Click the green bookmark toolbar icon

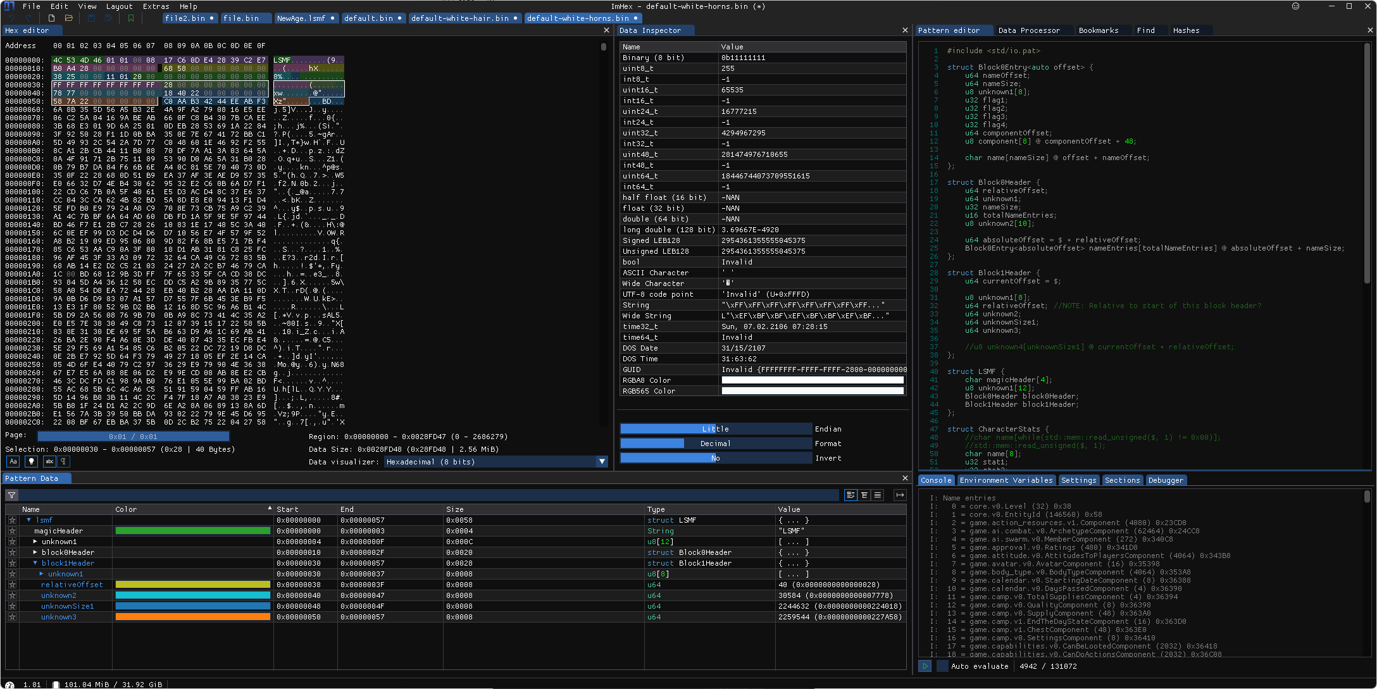pos(131,18)
